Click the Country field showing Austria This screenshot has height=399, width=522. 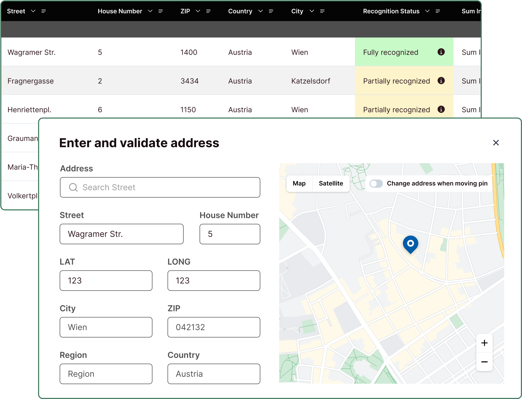[x=214, y=374]
